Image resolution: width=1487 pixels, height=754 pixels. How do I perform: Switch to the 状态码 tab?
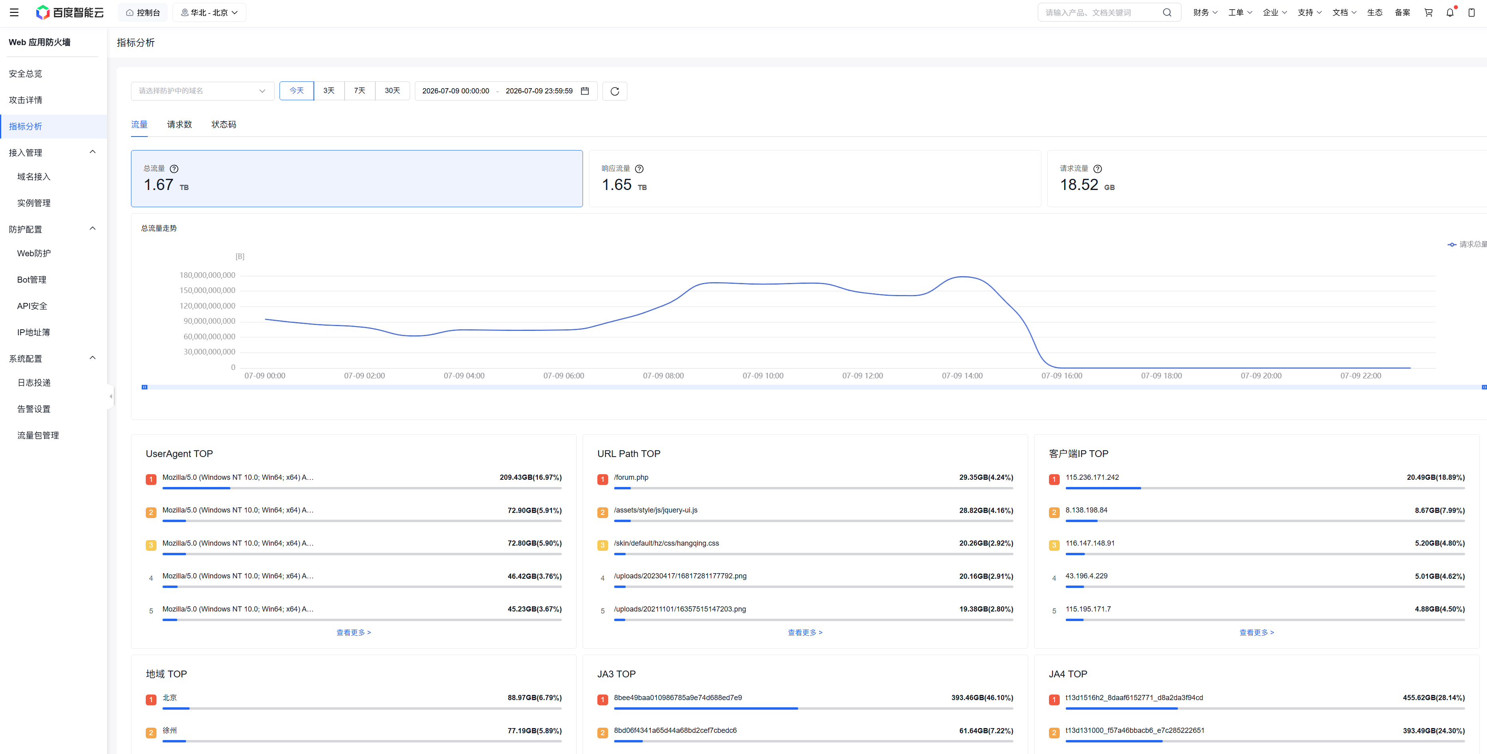[223, 125]
